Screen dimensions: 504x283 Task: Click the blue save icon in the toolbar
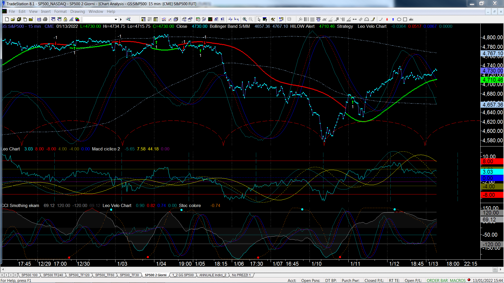[x=39, y=19]
